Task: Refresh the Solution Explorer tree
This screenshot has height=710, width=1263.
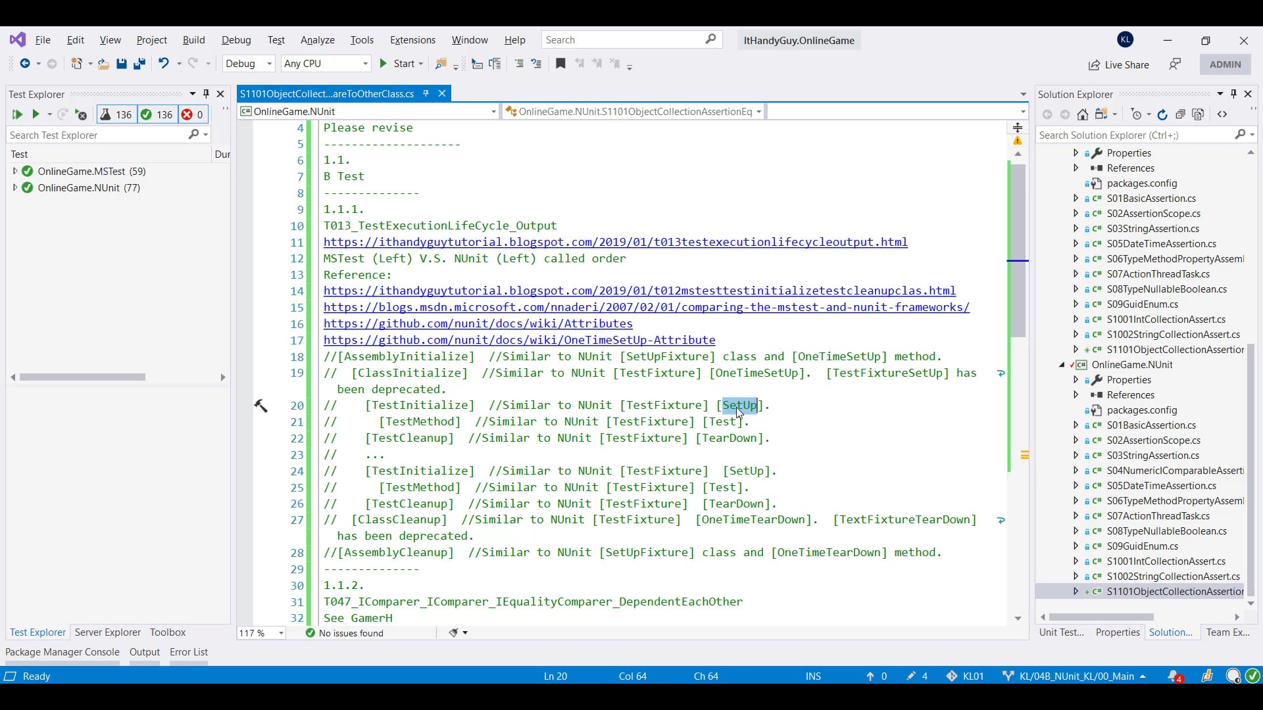Action: pos(1162,114)
